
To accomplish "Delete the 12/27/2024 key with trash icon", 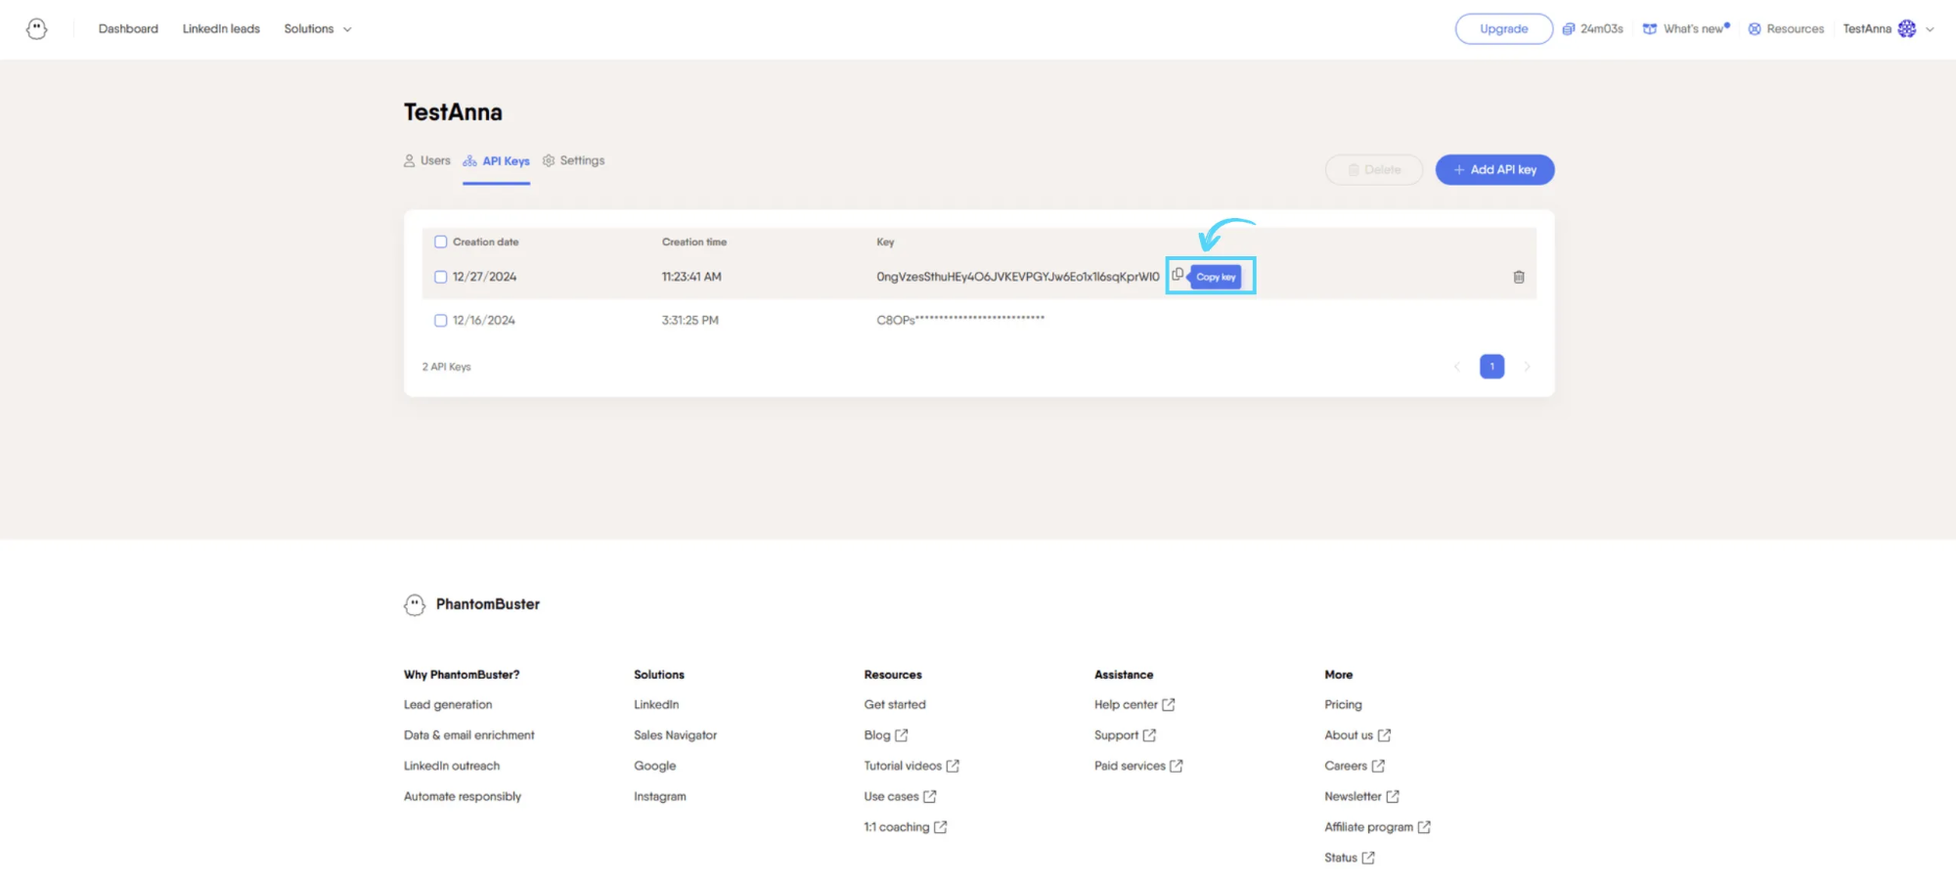I will click(1519, 278).
